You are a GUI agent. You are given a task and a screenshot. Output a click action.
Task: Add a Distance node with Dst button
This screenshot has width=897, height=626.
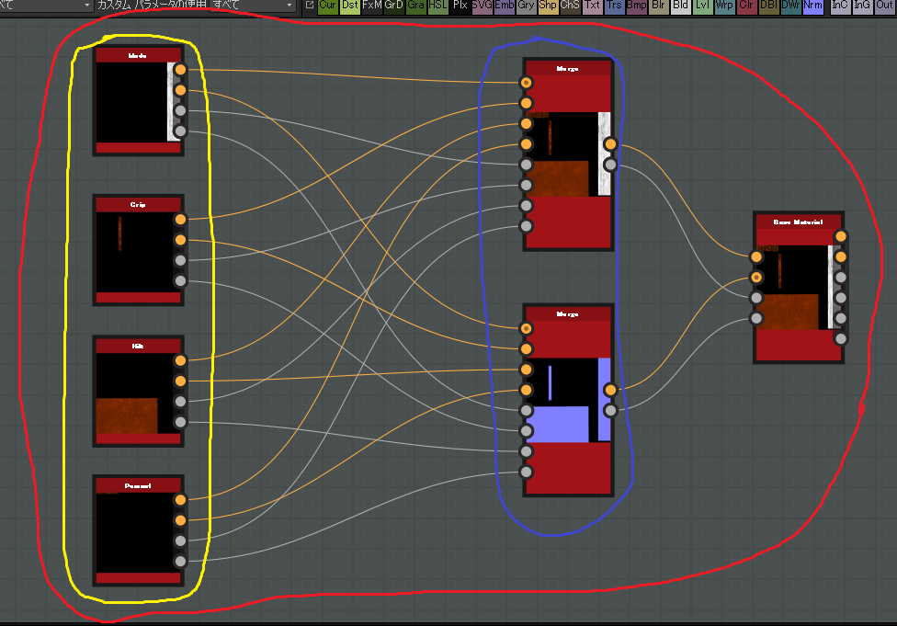tap(349, 6)
